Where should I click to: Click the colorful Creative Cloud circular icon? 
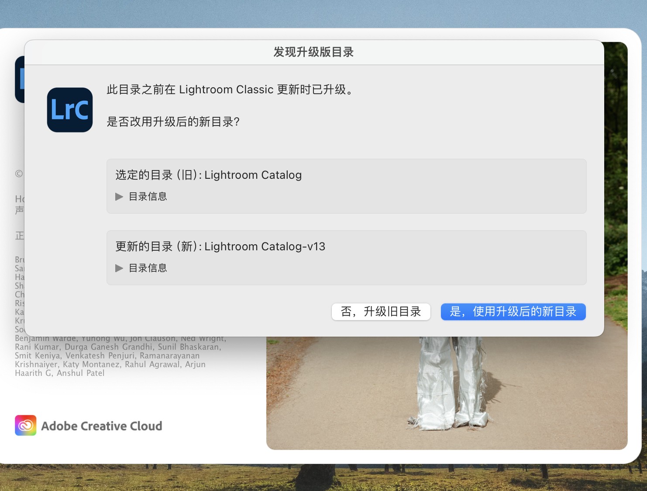coord(26,425)
